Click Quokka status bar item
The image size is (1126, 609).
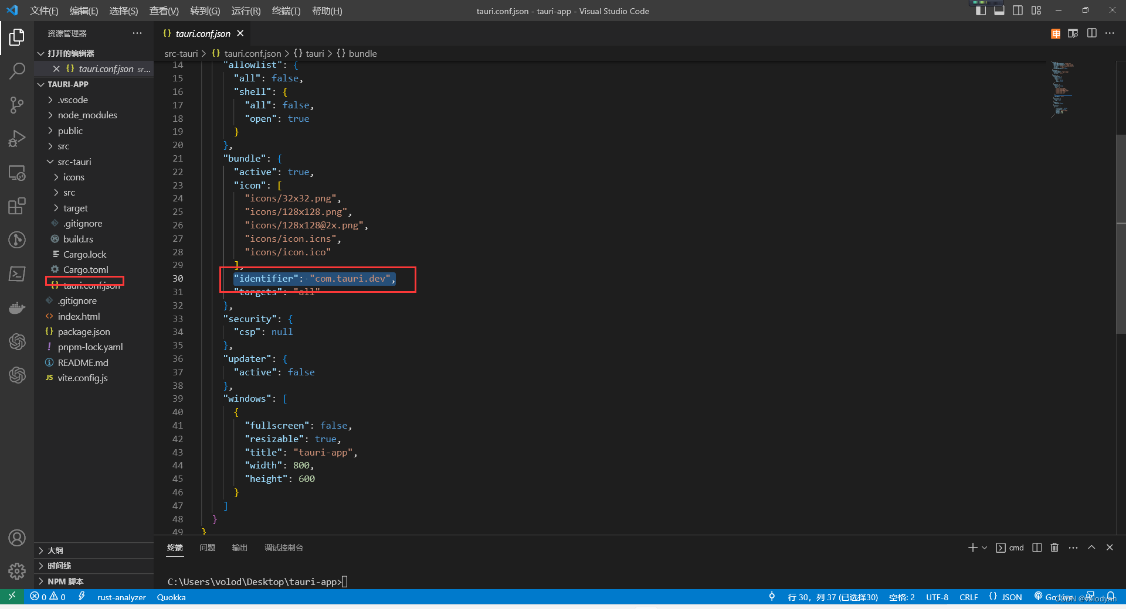pos(171,597)
